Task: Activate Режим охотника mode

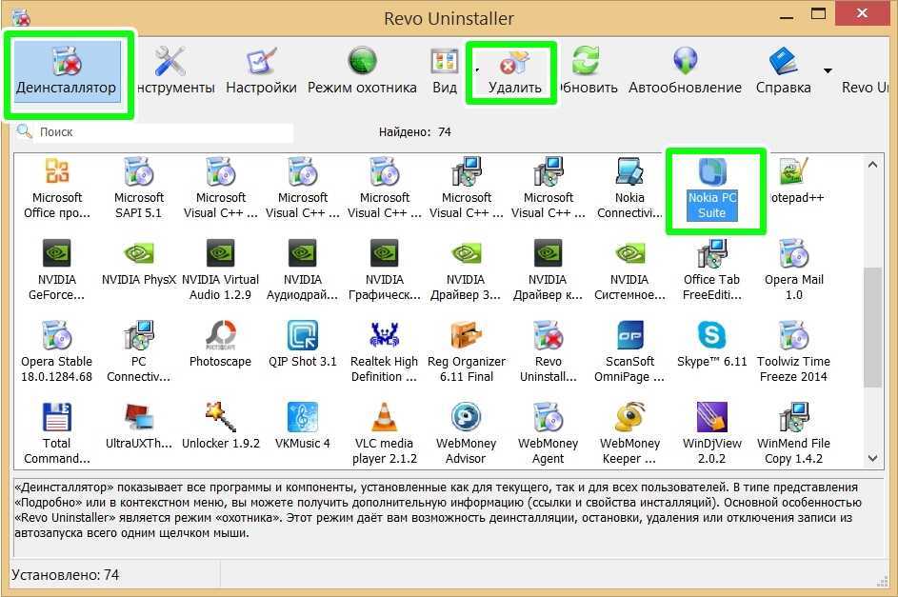Action: coord(362,71)
